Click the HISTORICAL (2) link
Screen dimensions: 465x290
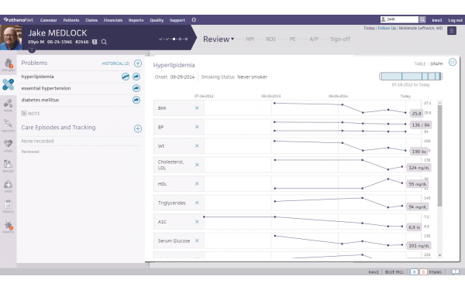coord(115,63)
